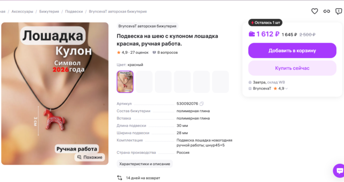This screenshot has height=182, width=344.
Task: Select the red color variant thumbnail
Action: [125, 82]
